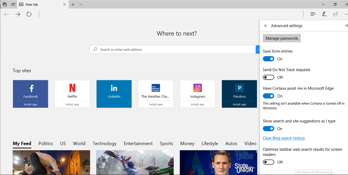Click the search magnifier icon

coord(95,49)
